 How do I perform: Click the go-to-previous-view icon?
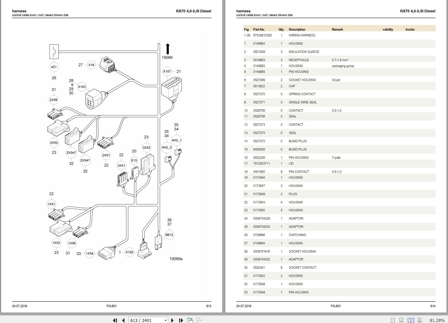(190, 320)
